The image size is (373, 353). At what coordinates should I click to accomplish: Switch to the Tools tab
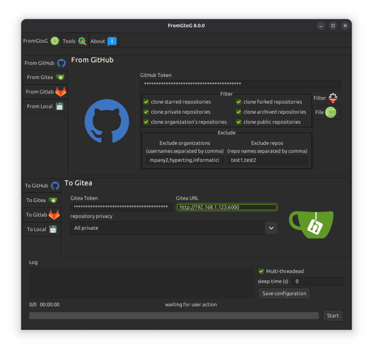click(x=75, y=41)
